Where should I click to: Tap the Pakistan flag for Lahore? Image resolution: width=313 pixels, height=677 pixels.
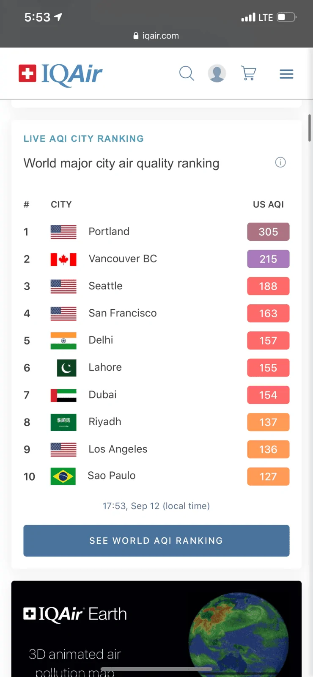coord(67,368)
